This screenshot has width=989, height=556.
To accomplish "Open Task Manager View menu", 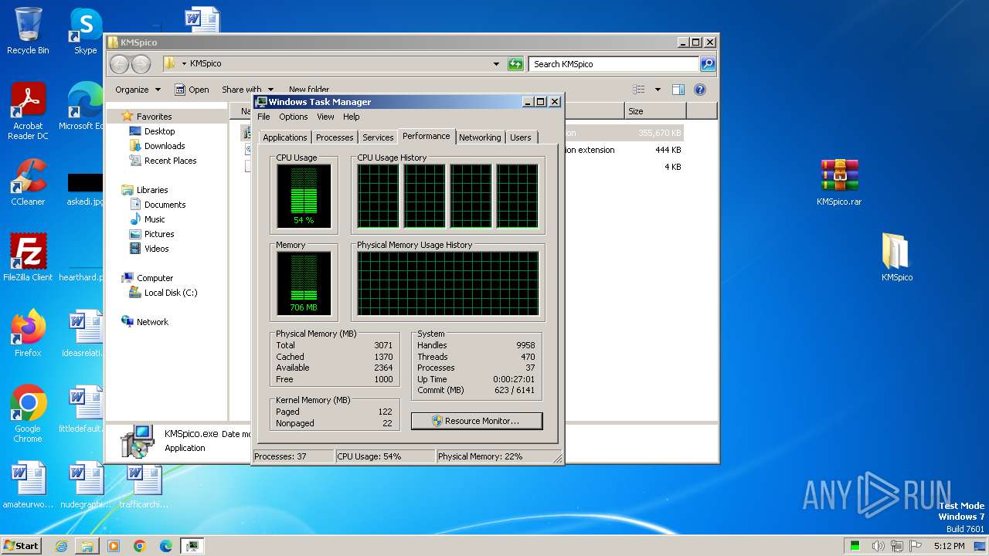I will (325, 117).
